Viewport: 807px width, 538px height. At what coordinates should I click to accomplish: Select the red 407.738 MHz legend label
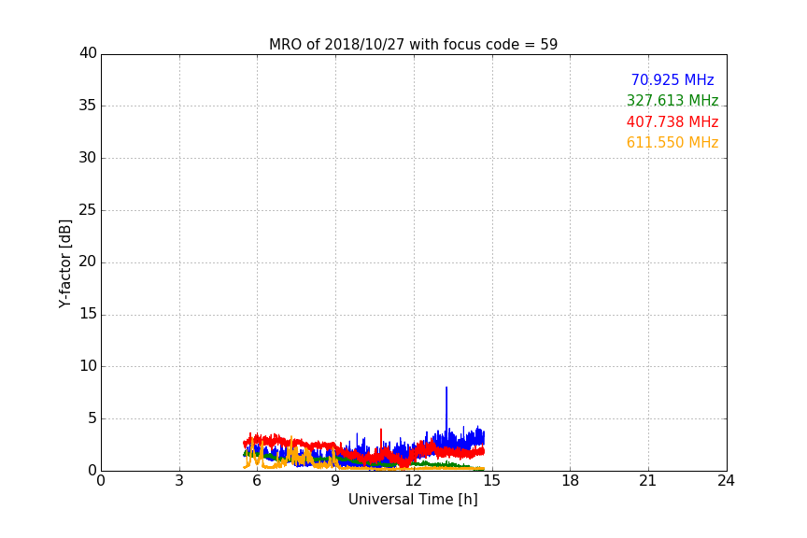672,121
